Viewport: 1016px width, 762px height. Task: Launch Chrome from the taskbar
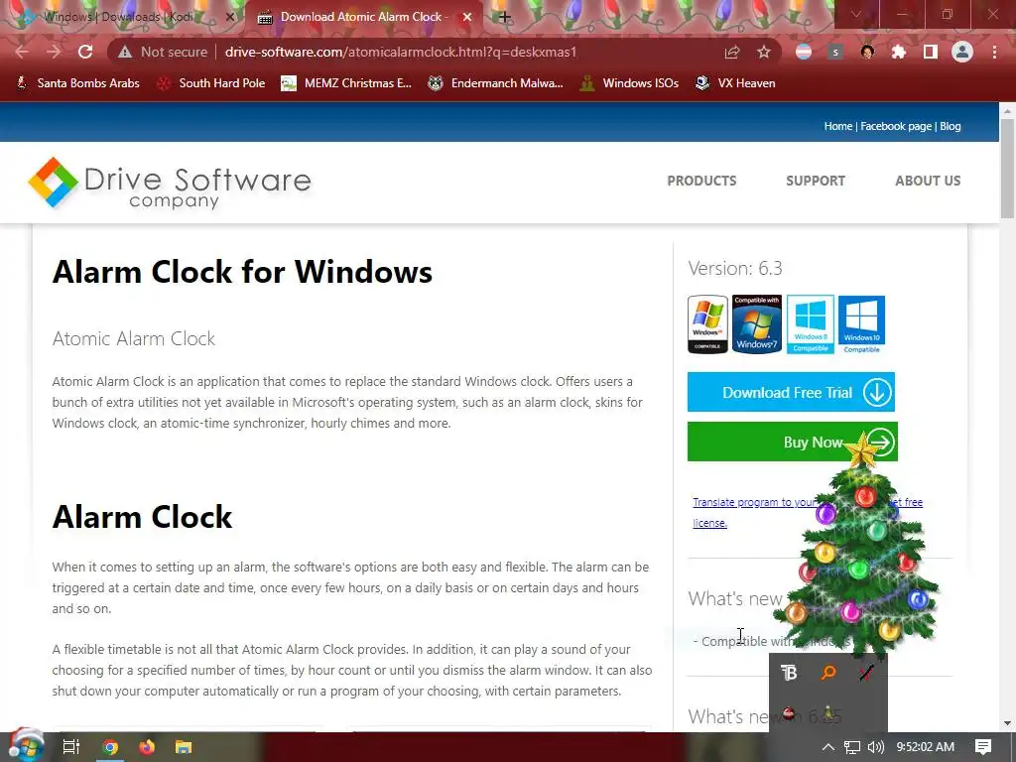pyautogui.click(x=110, y=747)
